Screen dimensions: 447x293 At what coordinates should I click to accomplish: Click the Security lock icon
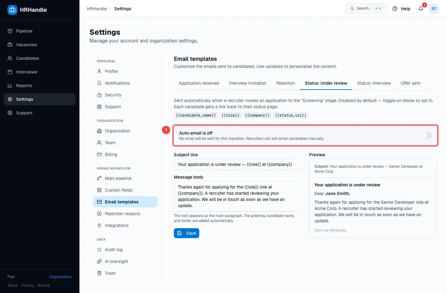click(x=99, y=95)
